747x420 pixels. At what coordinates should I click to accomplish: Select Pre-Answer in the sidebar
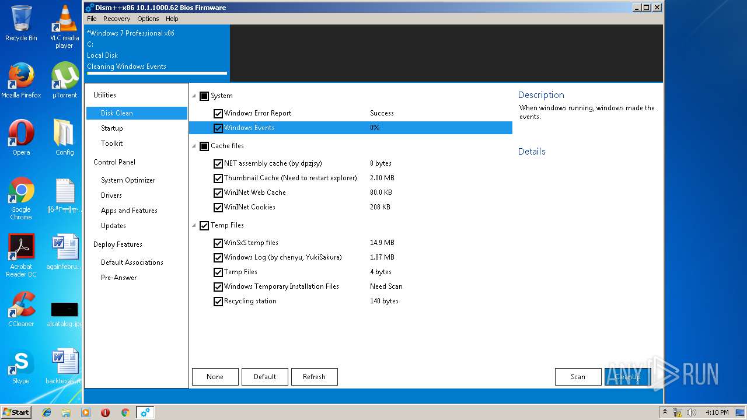(119, 278)
